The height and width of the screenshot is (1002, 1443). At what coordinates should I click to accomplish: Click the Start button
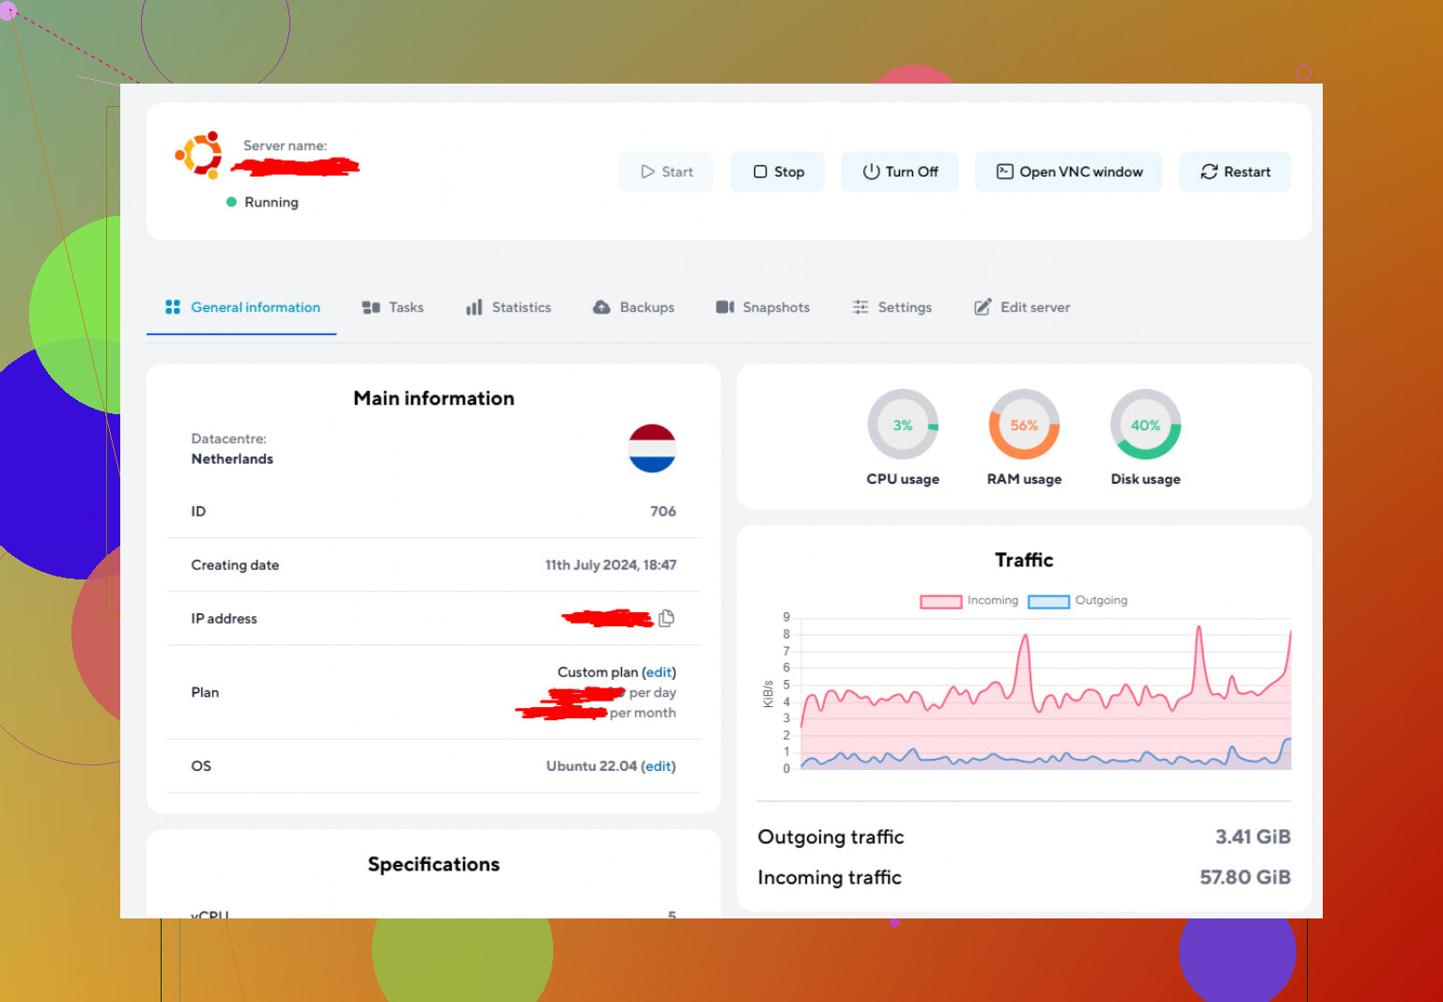[666, 172]
